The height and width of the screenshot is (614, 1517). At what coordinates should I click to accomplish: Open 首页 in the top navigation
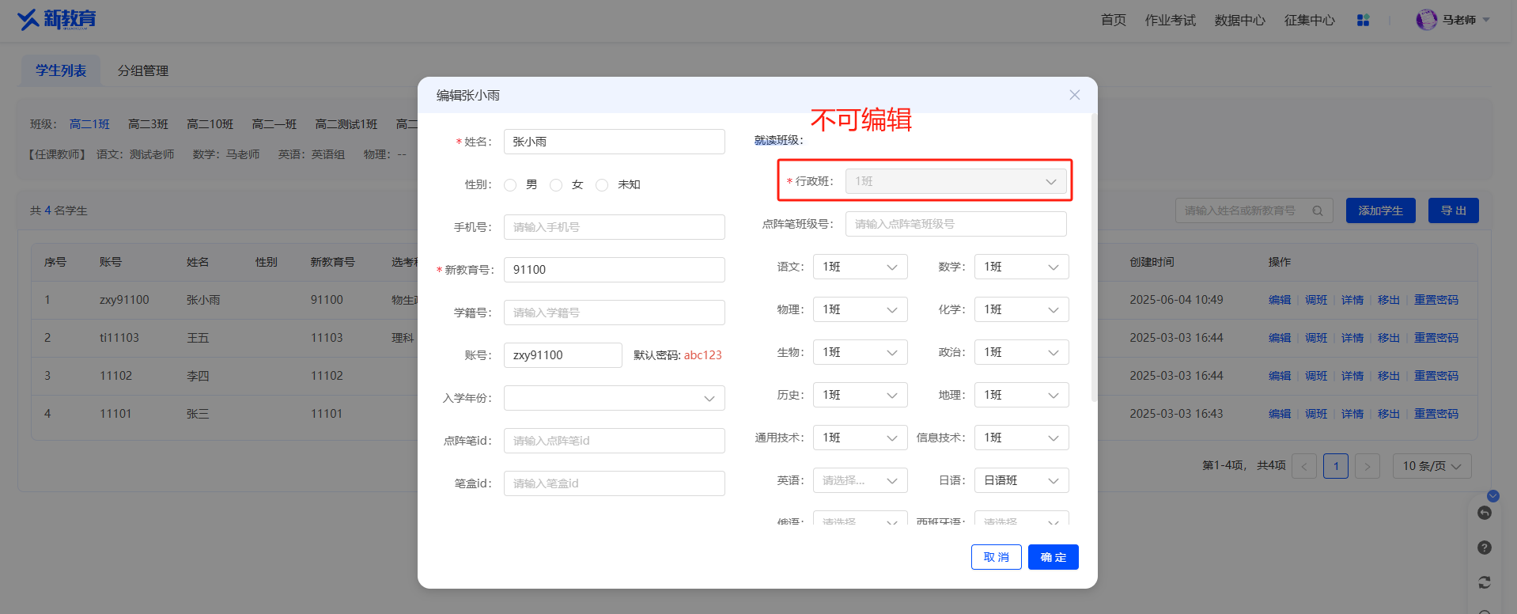point(1114,20)
